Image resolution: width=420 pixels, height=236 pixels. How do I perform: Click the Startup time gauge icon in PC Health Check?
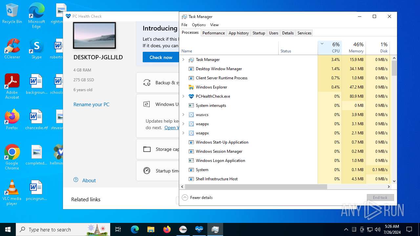tap(147, 171)
